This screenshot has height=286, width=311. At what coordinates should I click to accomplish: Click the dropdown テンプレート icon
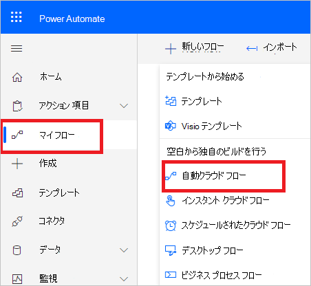(x=171, y=101)
